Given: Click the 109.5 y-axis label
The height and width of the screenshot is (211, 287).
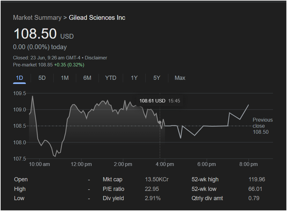Looking at the screenshot, I should click(19, 94).
